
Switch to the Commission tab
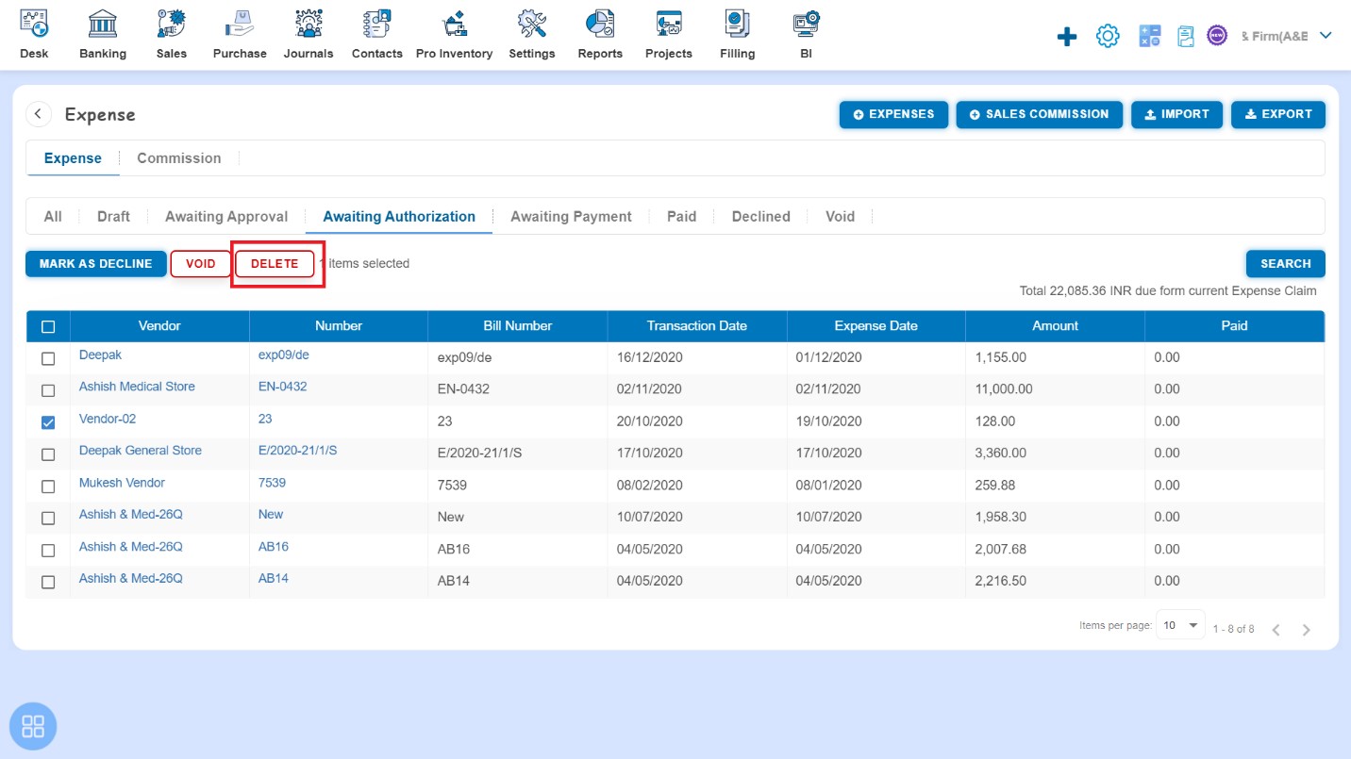179,158
